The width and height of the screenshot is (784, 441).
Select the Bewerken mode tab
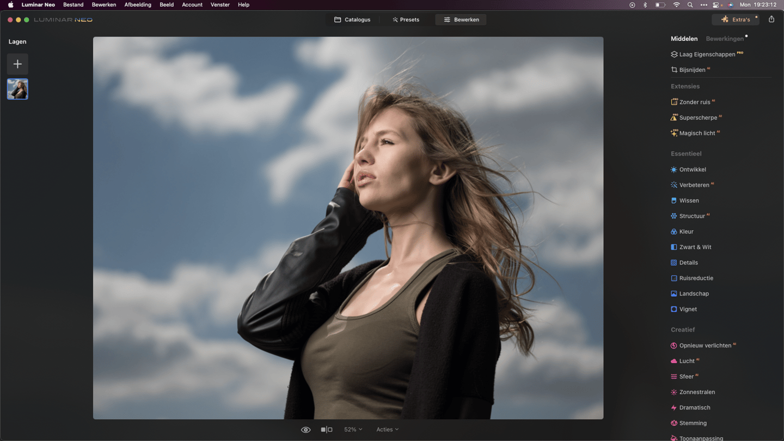tap(461, 20)
